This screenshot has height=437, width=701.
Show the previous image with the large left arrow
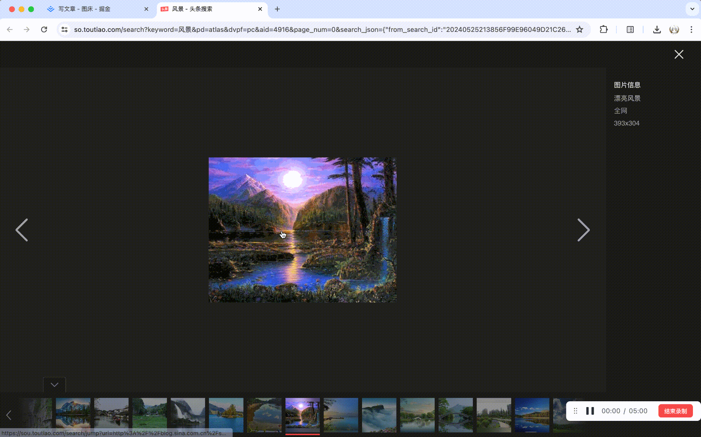point(22,230)
